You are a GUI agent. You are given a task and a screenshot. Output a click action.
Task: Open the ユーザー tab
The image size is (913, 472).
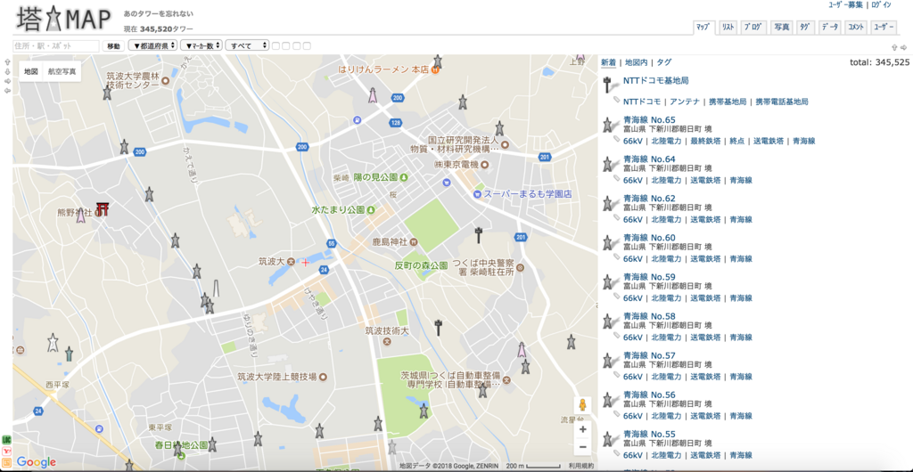(884, 28)
